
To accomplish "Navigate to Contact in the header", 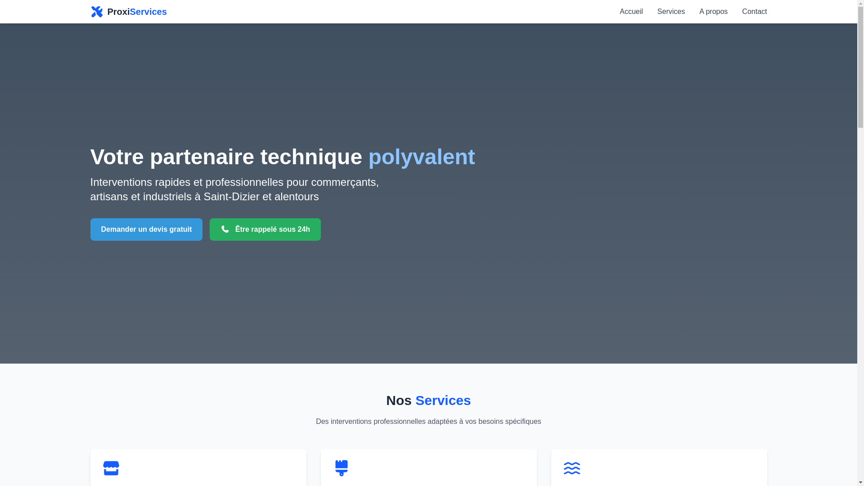I will (x=754, y=12).
